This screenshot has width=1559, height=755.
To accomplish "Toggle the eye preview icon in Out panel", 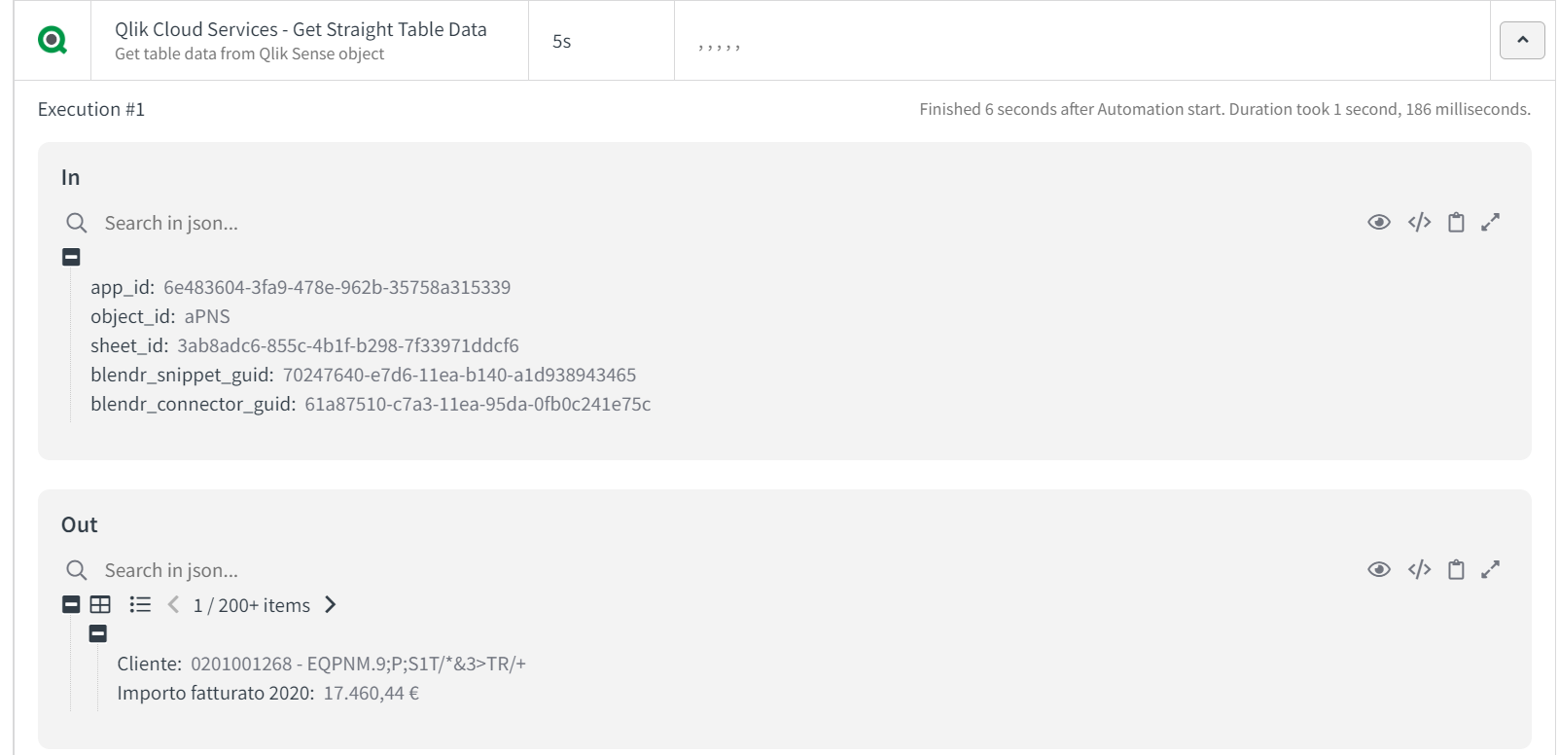I will click(1378, 570).
